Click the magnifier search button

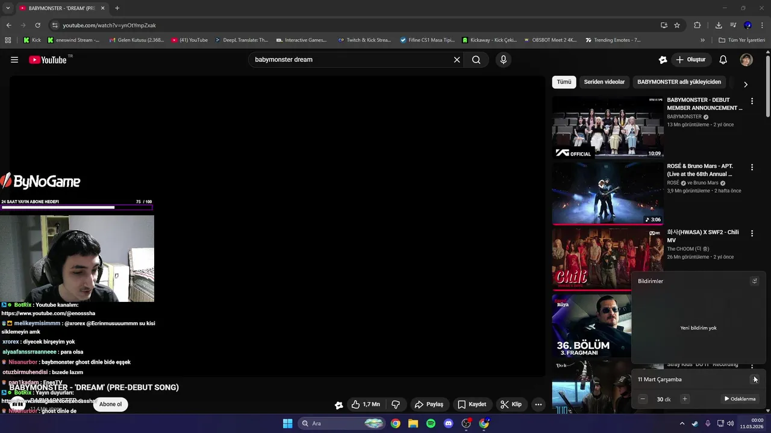click(x=476, y=60)
